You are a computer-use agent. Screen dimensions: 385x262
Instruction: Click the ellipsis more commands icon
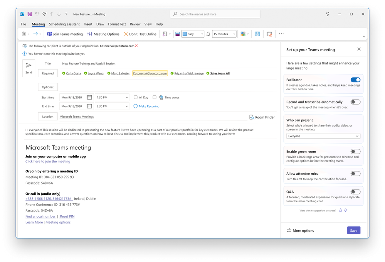pyautogui.click(x=281, y=34)
